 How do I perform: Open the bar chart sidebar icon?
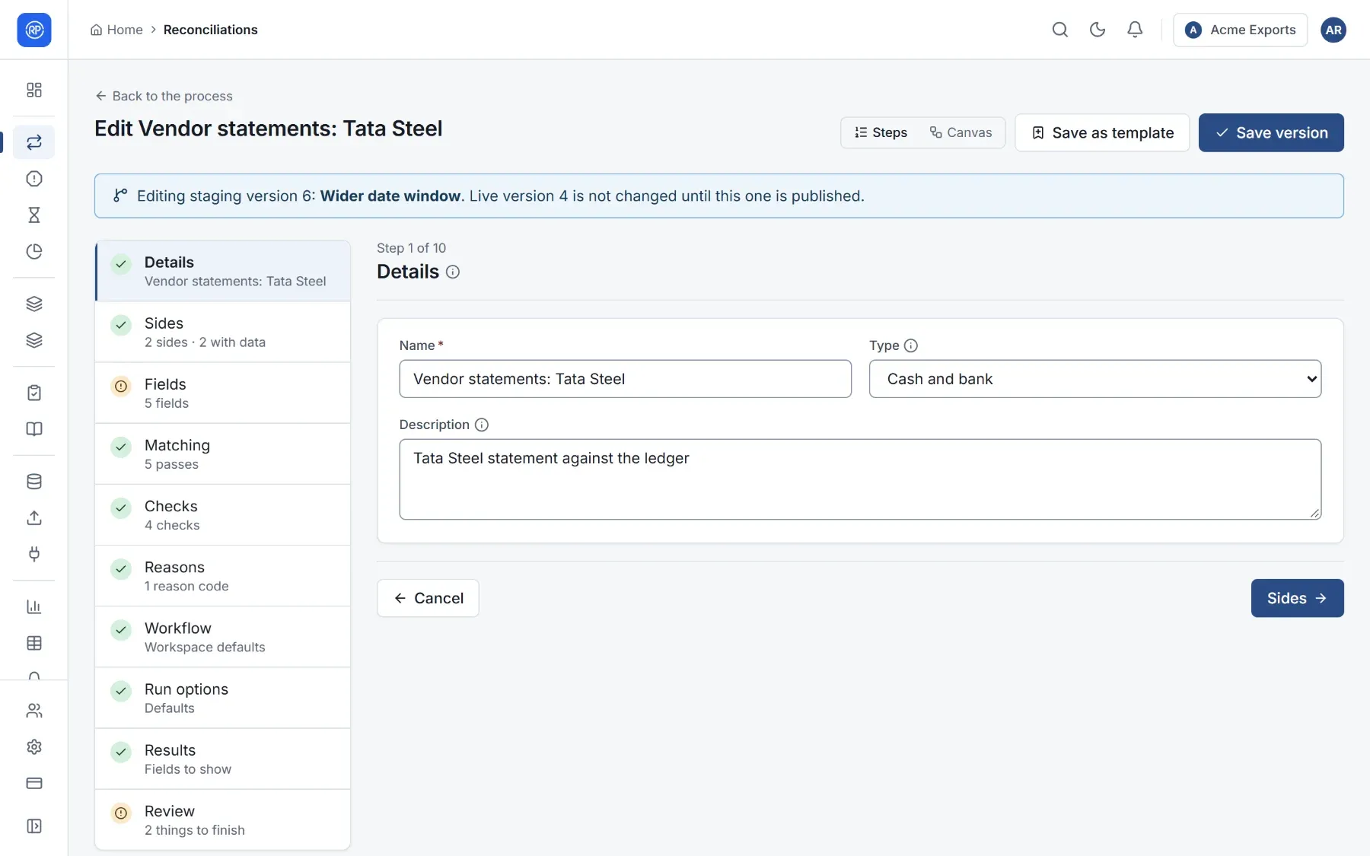click(33, 606)
